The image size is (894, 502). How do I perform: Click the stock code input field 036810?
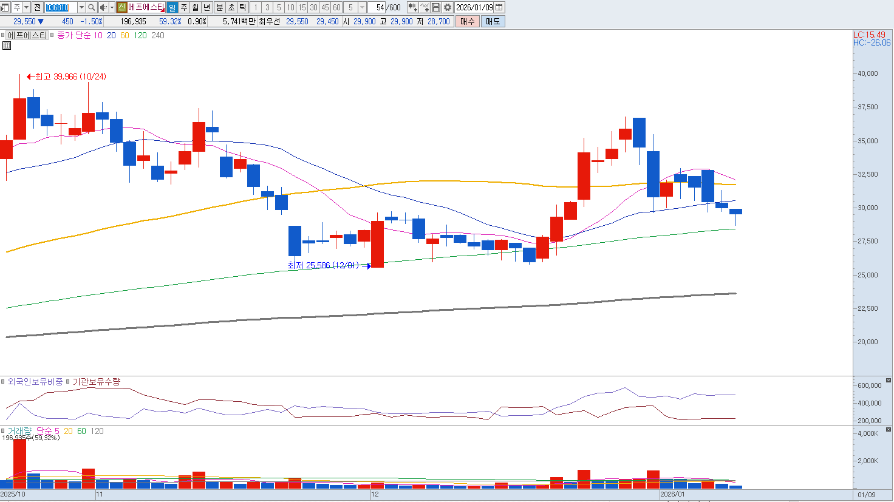[61, 7]
